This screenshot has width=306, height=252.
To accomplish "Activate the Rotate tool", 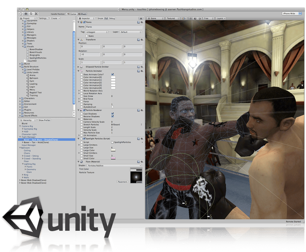I will 31,13.
